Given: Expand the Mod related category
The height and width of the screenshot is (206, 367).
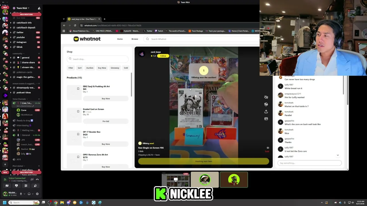Looking at the screenshot, I should [x=18, y=166].
